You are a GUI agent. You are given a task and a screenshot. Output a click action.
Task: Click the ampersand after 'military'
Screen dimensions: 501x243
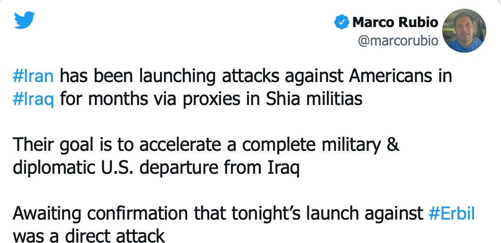[393, 145]
